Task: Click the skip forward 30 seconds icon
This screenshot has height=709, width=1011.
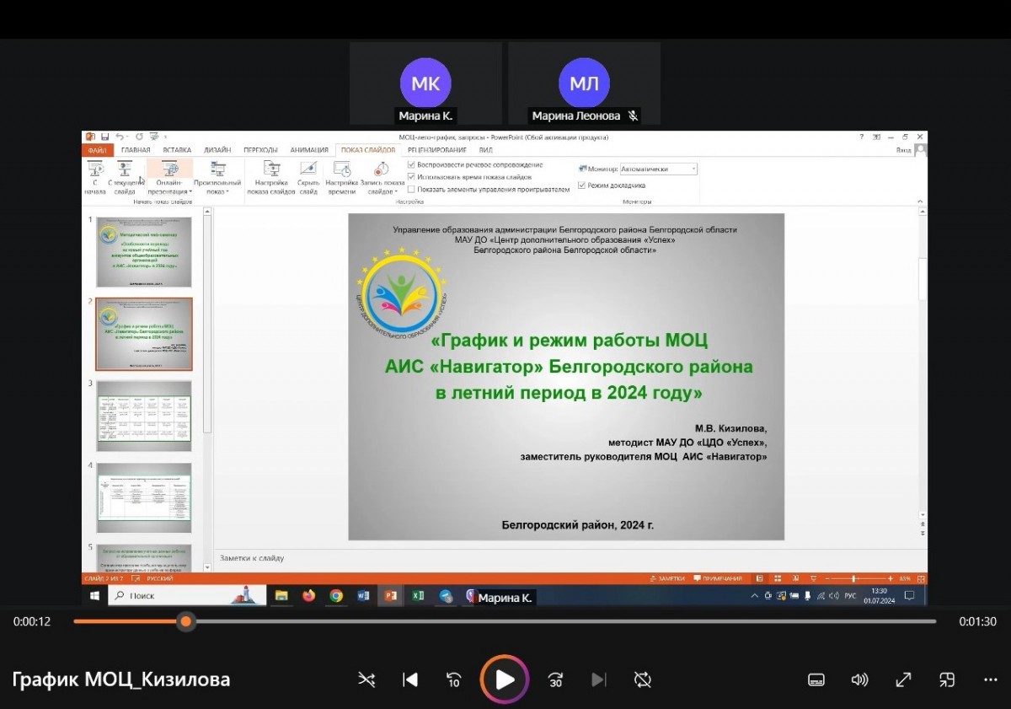Action: click(555, 679)
